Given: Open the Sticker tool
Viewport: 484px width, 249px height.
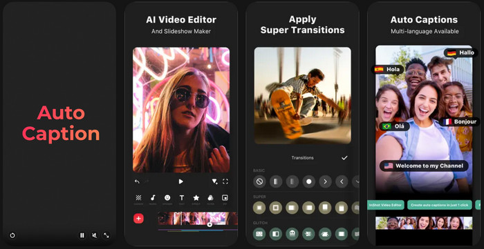Looking at the screenshot, I should point(167,199).
